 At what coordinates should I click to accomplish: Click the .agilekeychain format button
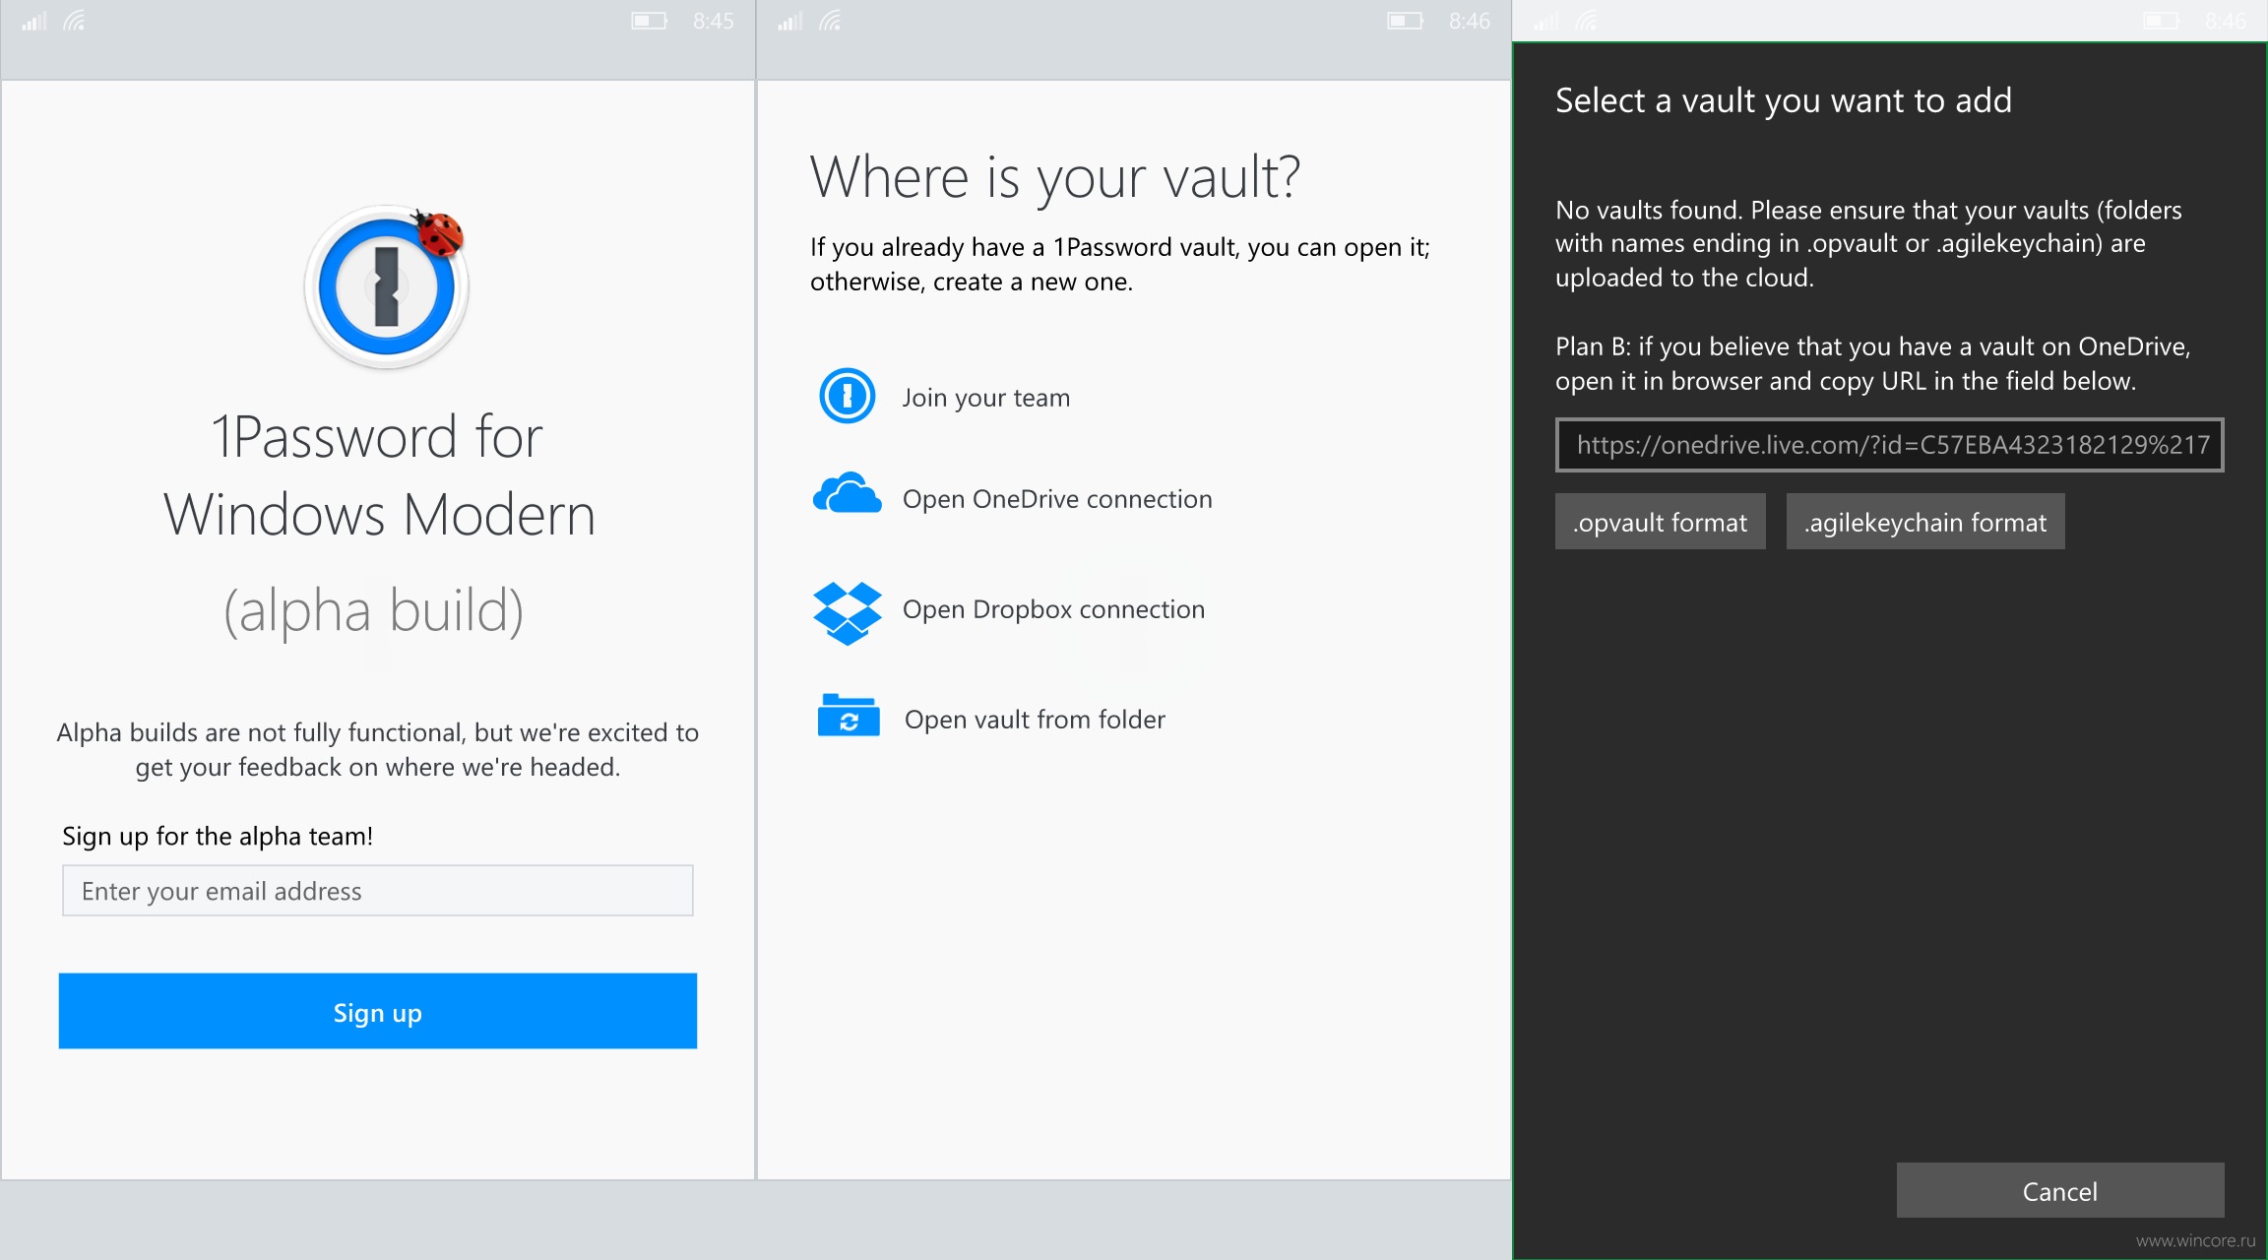click(x=1925, y=522)
